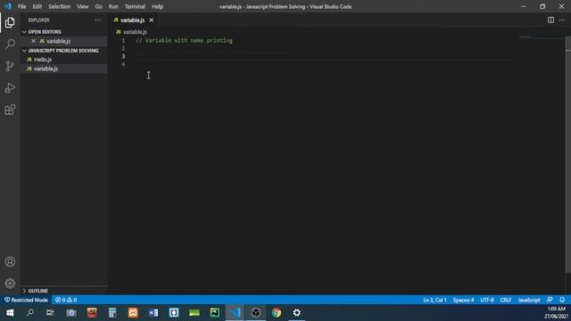Open the Accounts menu icon

10,261
